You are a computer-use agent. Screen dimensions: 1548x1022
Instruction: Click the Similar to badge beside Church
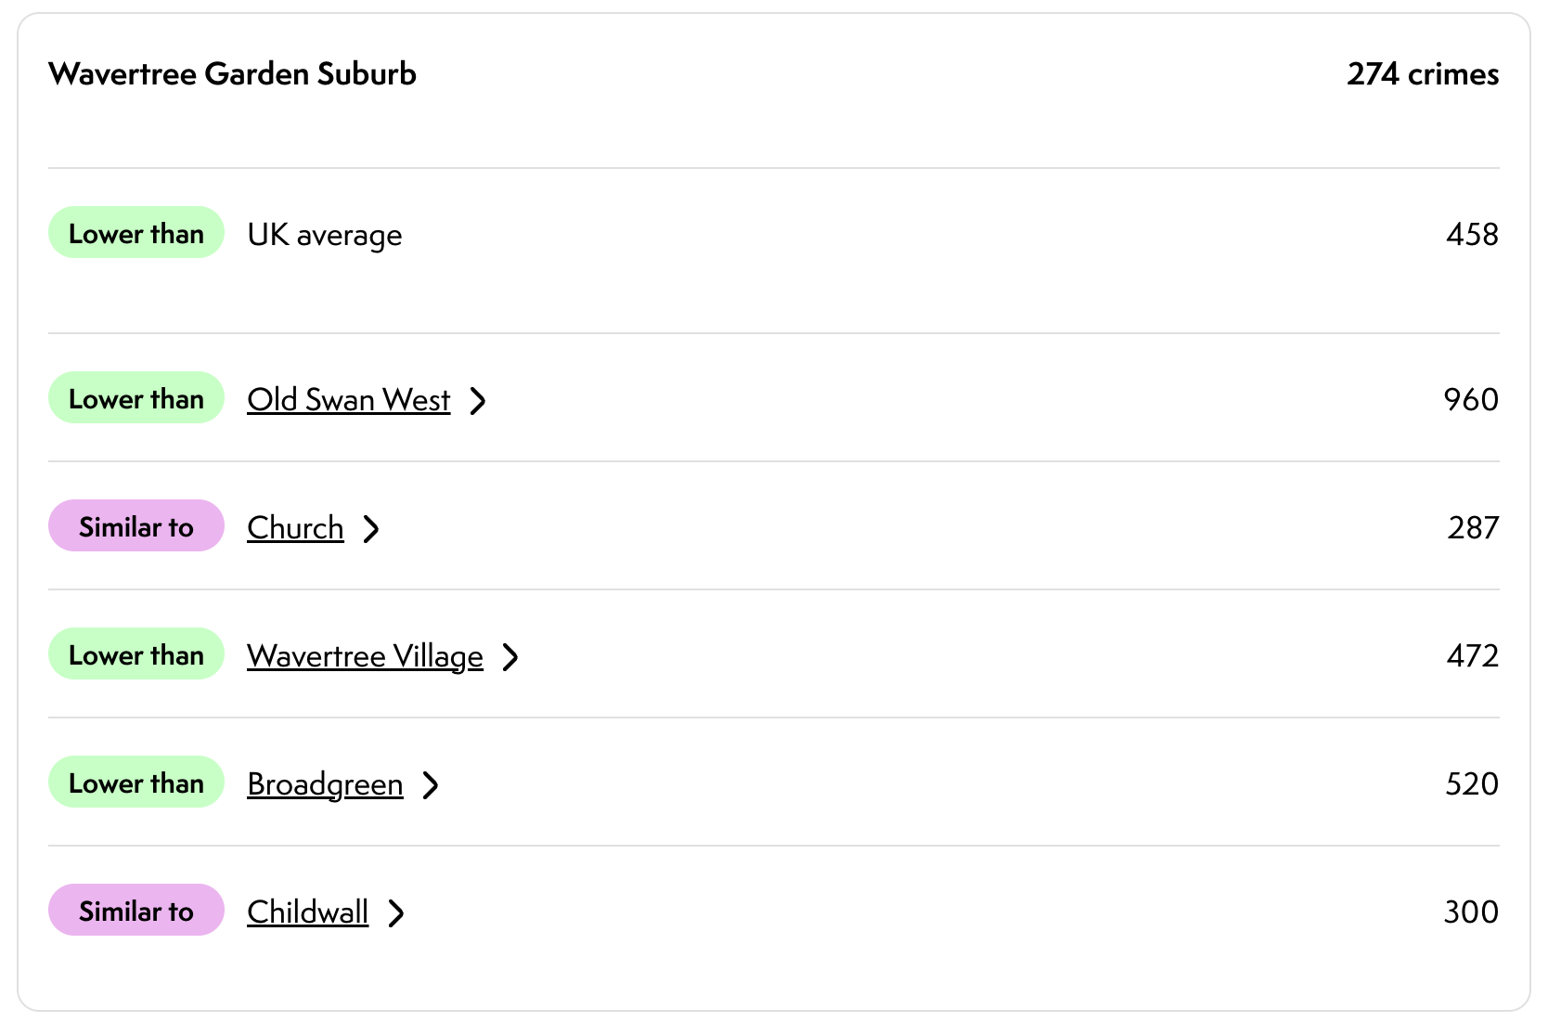pyautogui.click(x=136, y=526)
